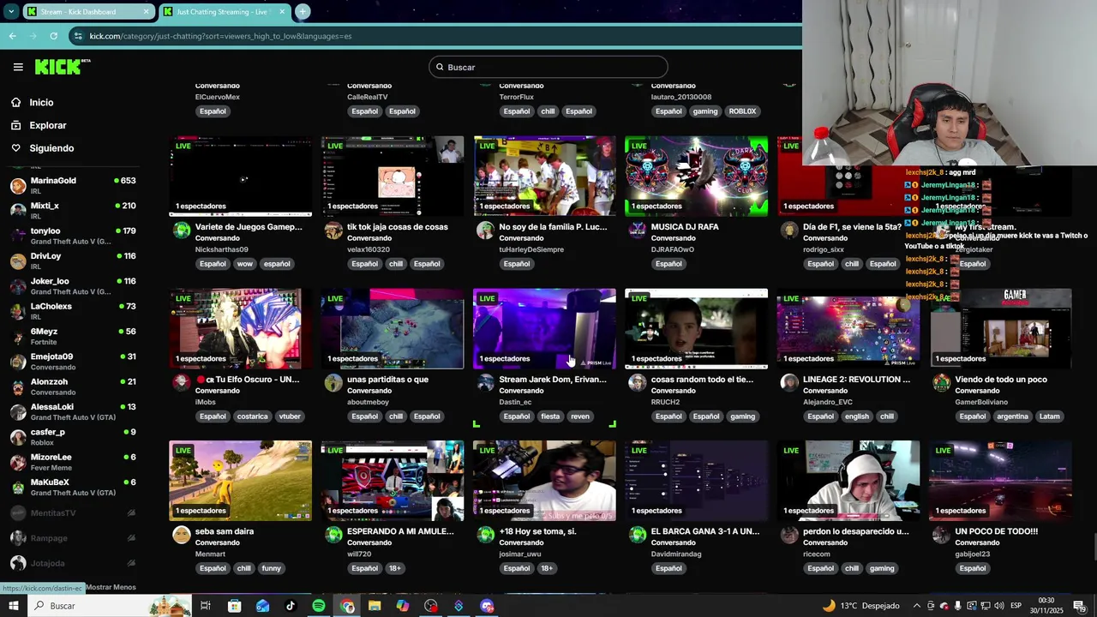Viewport: 1097px width, 617px height.
Task: Open the unas partiditas o que thumbnail
Action: pos(393,328)
